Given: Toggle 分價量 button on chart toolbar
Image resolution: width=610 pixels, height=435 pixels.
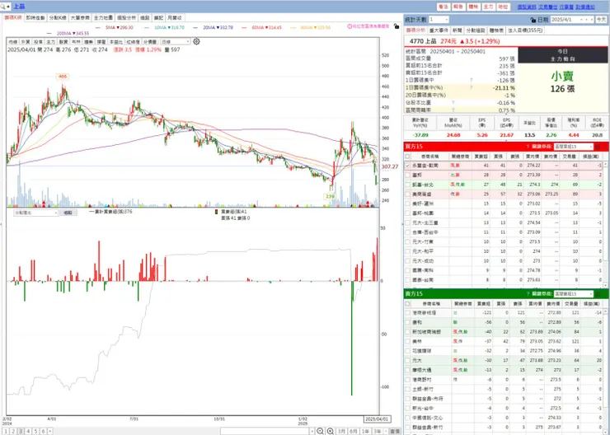Looking at the screenshot, I should coord(150,41).
